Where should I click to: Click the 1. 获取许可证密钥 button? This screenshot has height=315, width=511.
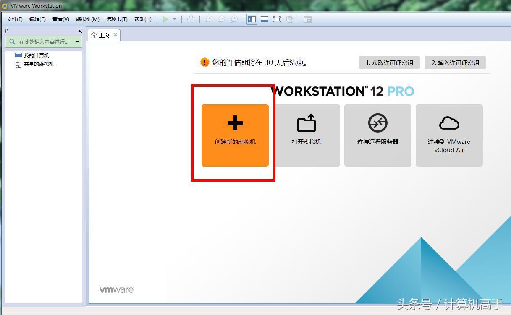pyautogui.click(x=389, y=62)
